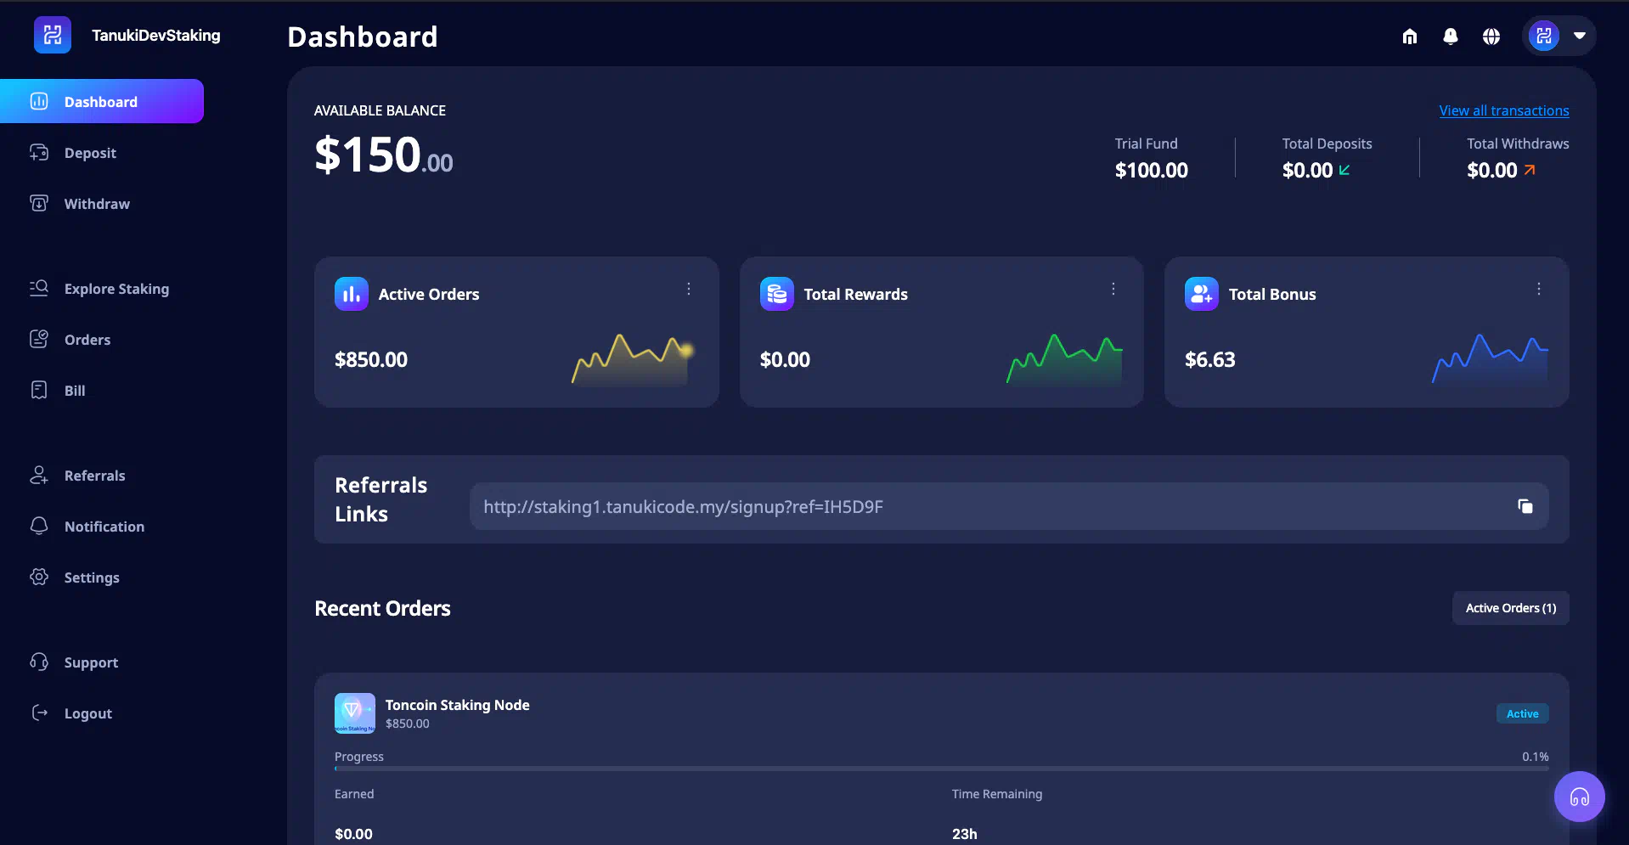The height and width of the screenshot is (845, 1629).
Task: Click the home icon in top bar
Action: (1409, 37)
